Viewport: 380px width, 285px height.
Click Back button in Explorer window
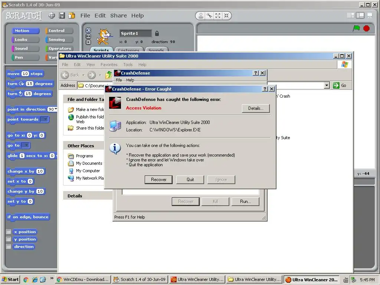[70, 75]
